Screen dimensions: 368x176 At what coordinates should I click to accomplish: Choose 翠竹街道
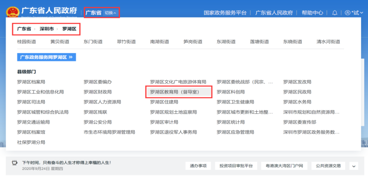coord(126,42)
